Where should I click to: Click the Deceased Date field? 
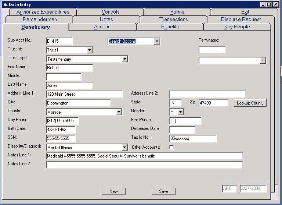click(x=182, y=130)
